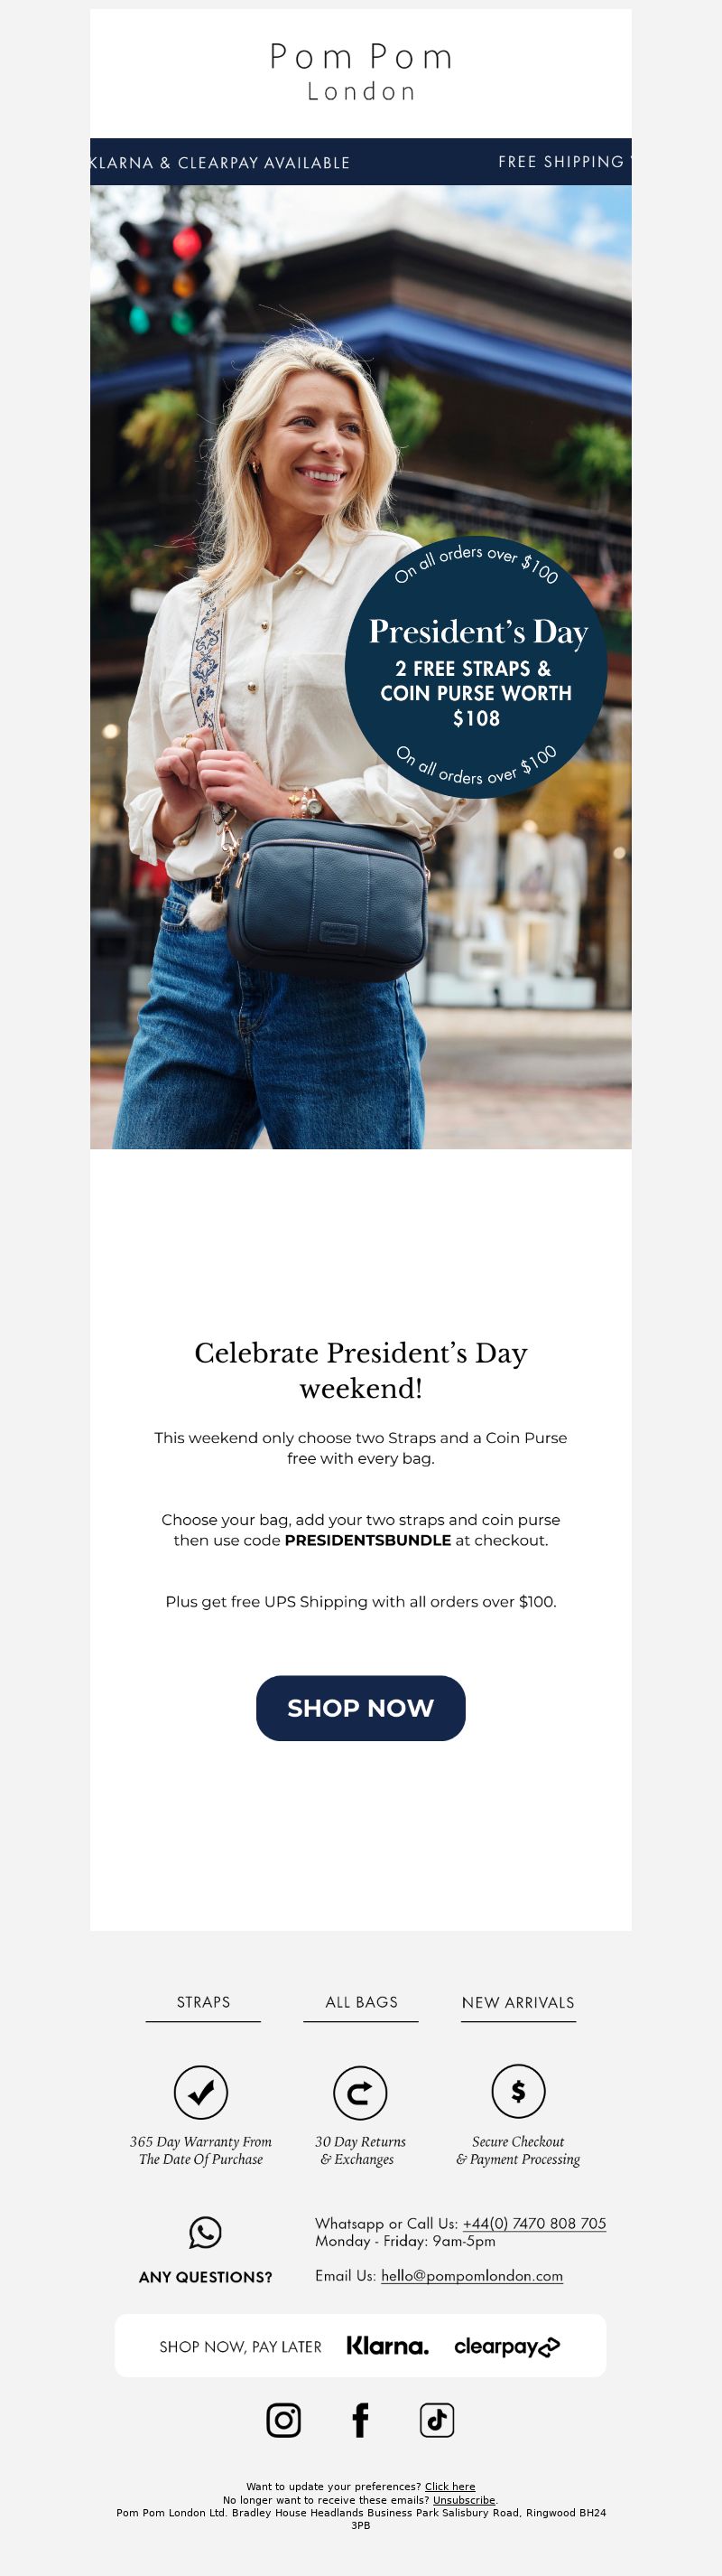Click the 365 Day Warranty checkmark icon
Viewport: 722px width, 2576px height.
(x=200, y=2091)
